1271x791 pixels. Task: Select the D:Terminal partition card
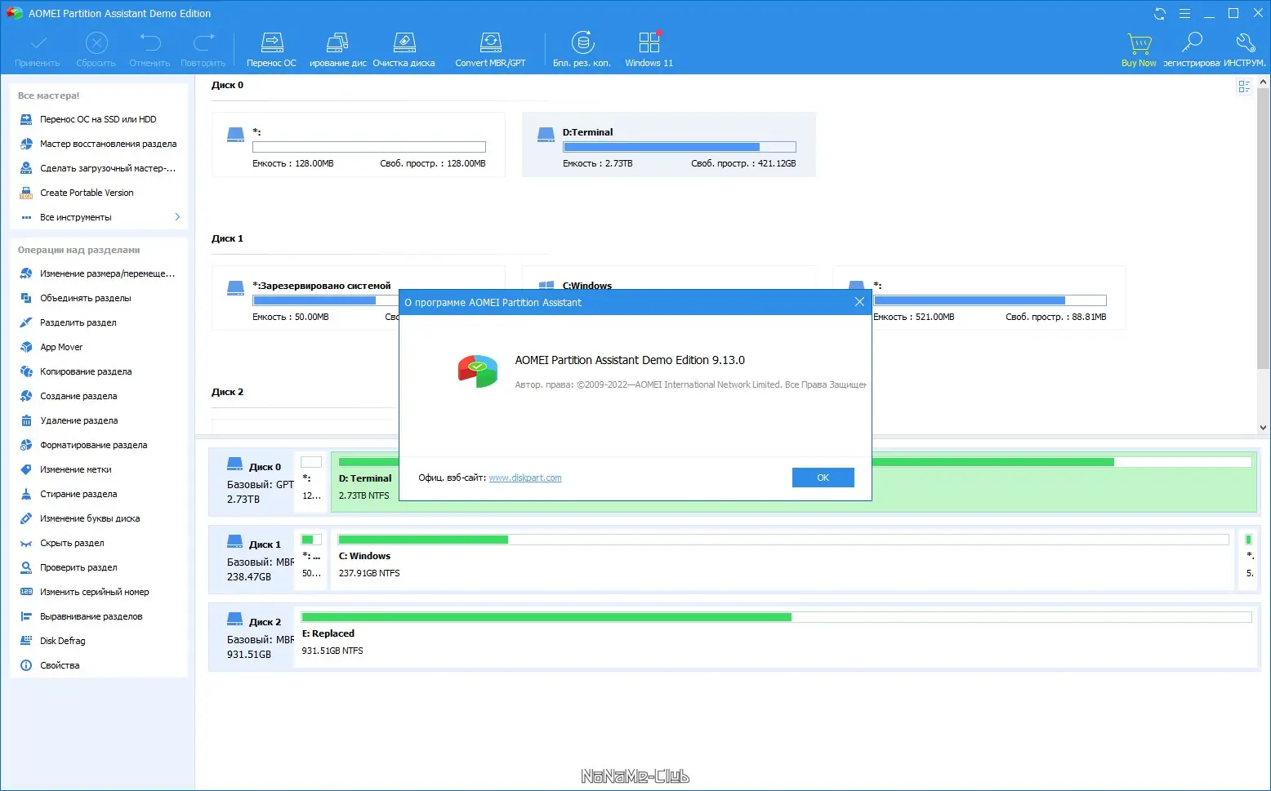[x=669, y=144]
